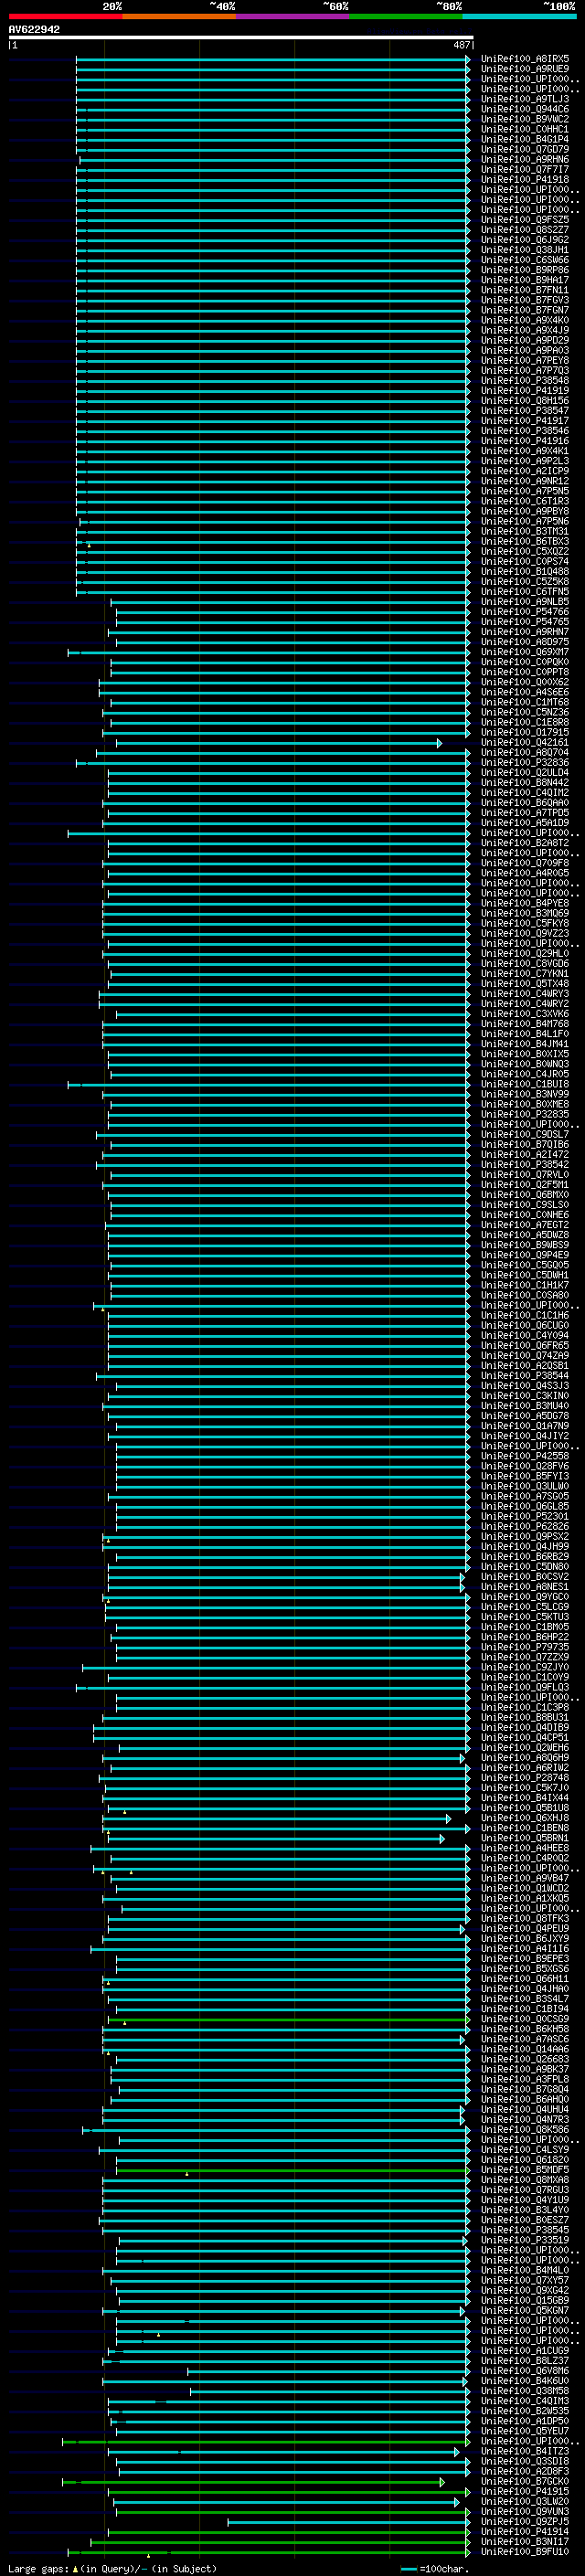Select the UniRef100_C0PQK0 label
The image size is (585, 2576).
pyautogui.click(x=525, y=662)
